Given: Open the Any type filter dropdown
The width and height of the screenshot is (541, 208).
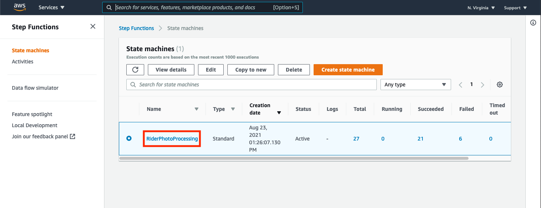Looking at the screenshot, I should point(415,85).
